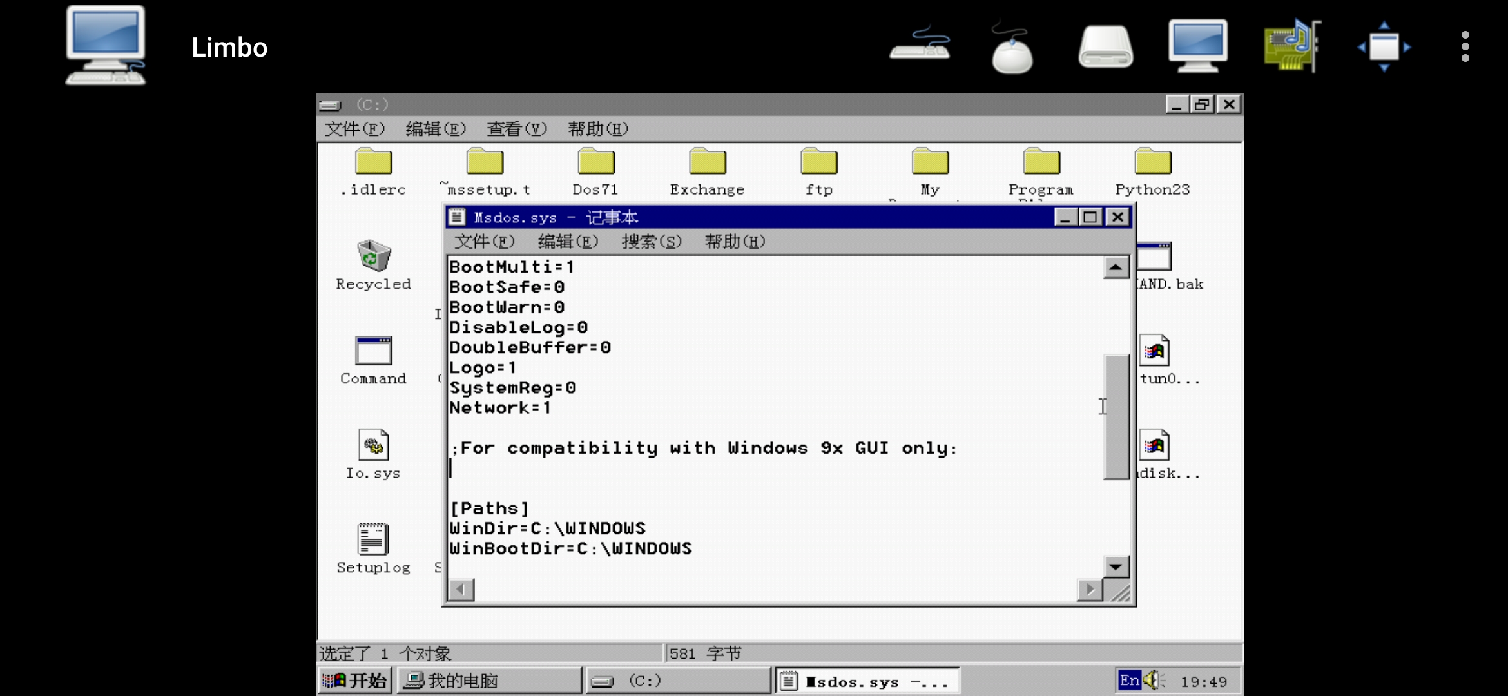Open Explorer's 查看(V) view menu
The height and width of the screenshot is (696, 1508).
coord(516,129)
